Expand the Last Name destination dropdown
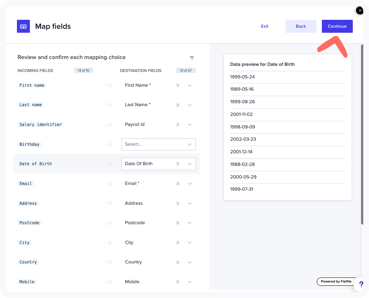This screenshot has height=298, width=369. pyautogui.click(x=190, y=105)
